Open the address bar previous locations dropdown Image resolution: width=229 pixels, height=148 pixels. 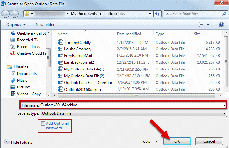pos(150,14)
